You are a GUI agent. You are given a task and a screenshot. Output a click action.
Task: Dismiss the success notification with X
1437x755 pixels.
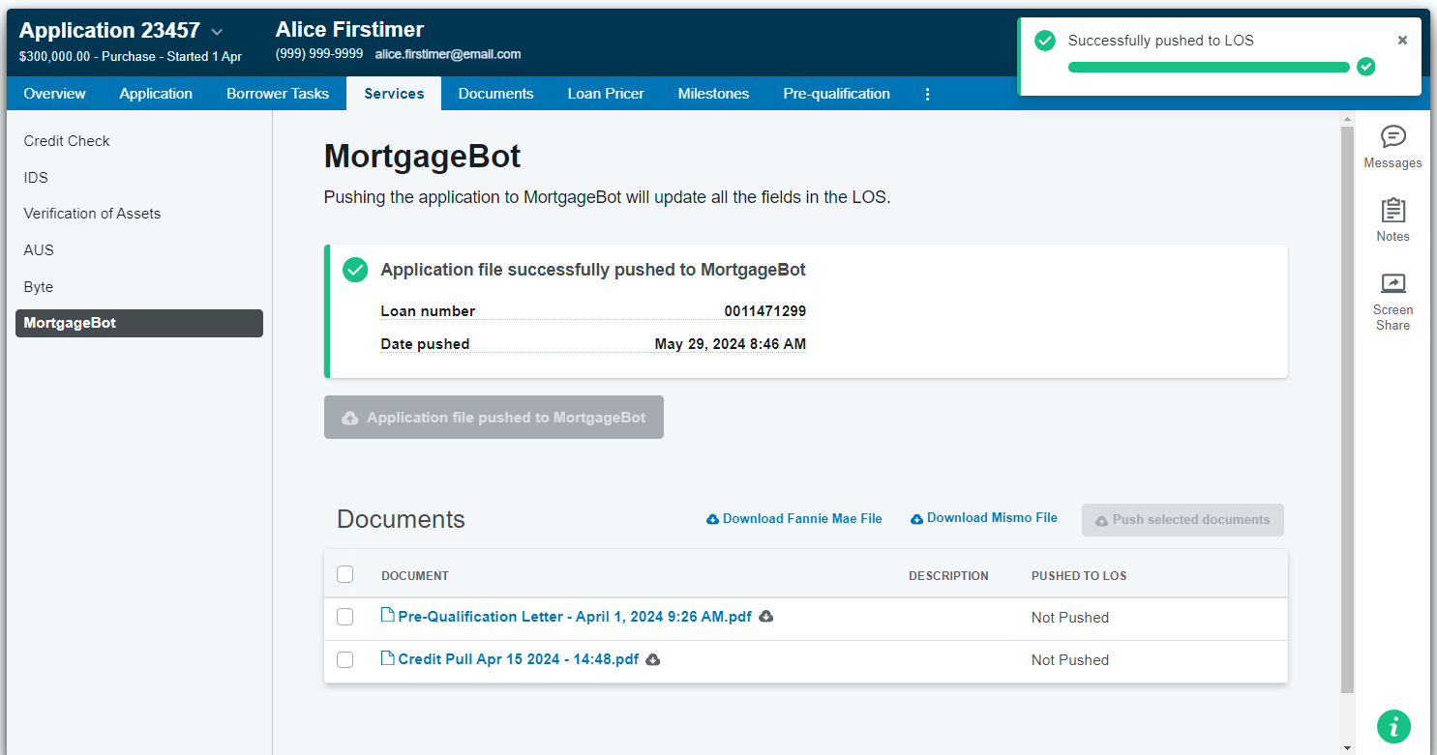coord(1402,41)
